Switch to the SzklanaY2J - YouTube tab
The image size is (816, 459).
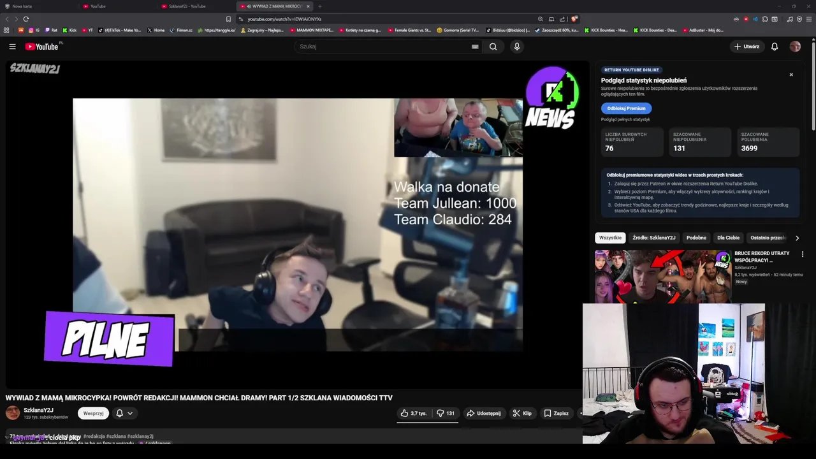point(196,6)
